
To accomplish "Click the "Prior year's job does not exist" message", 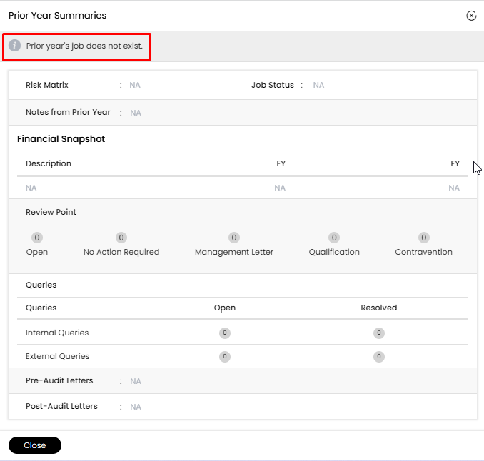I will tap(84, 46).
